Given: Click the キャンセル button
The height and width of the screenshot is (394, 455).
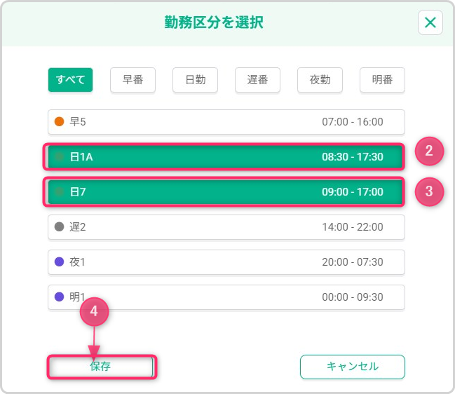Looking at the screenshot, I should [352, 367].
